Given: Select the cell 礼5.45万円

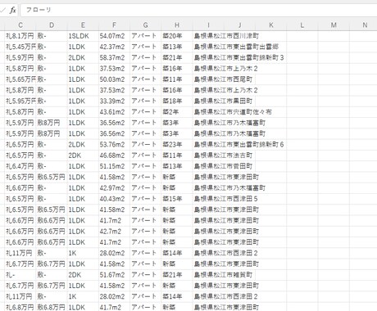Looking at the screenshot, I should (x=20, y=47).
